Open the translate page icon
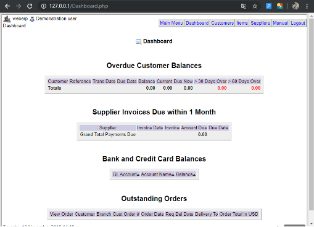Screen dimensions: 314x227 pyautogui.click(x=244, y=6)
